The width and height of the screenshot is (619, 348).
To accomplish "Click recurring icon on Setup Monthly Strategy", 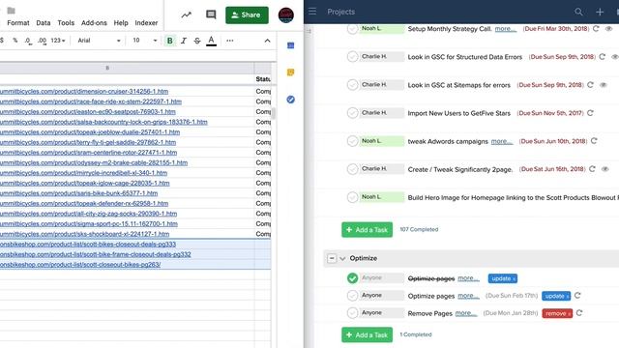I will point(596,29).
